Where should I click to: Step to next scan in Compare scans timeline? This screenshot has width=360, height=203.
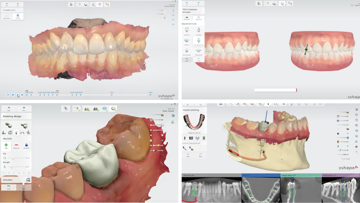coord(22,95)
